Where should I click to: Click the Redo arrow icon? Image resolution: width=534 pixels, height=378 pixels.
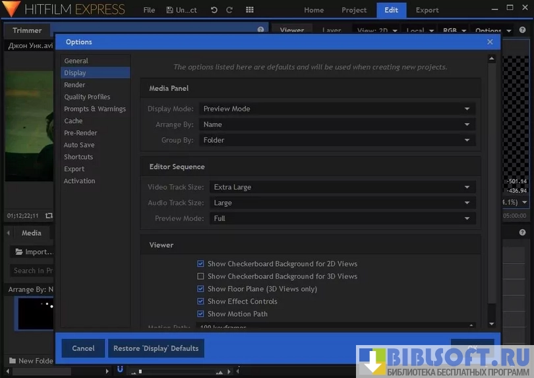(229, 10)
